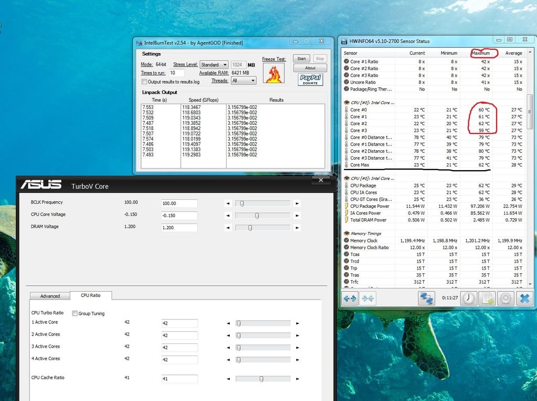Click the Trfc sensor icon
Image resolution: width=537 pixels, height=401 pixels.
(346, 282)
